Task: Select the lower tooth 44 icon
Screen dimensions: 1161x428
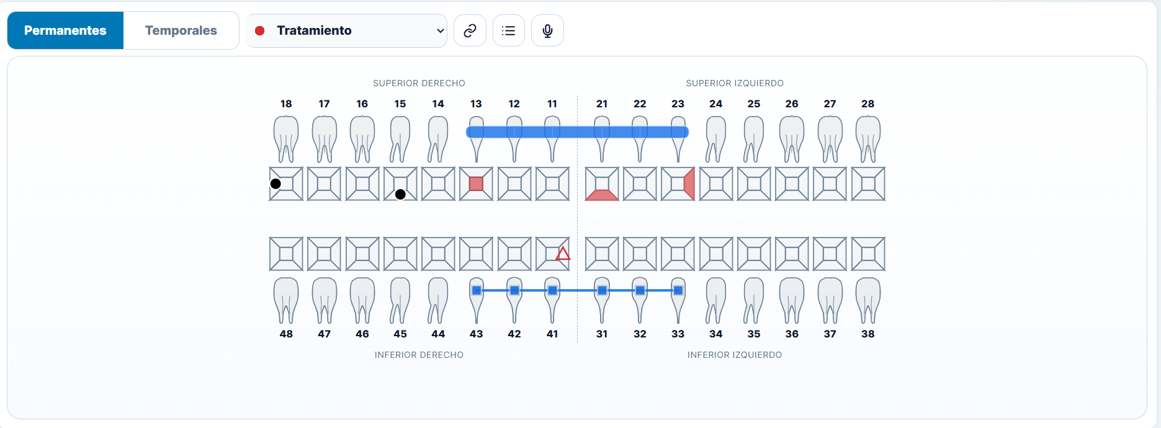Action: tap(438, 300)
